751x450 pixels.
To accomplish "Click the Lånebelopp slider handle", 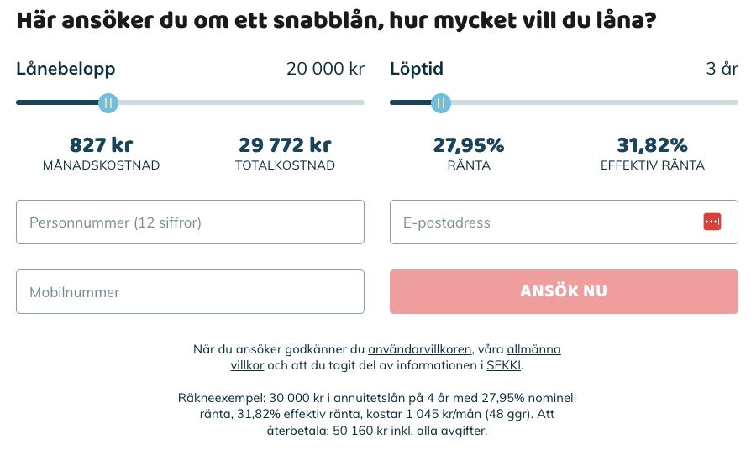I will (x=108, y=103).
